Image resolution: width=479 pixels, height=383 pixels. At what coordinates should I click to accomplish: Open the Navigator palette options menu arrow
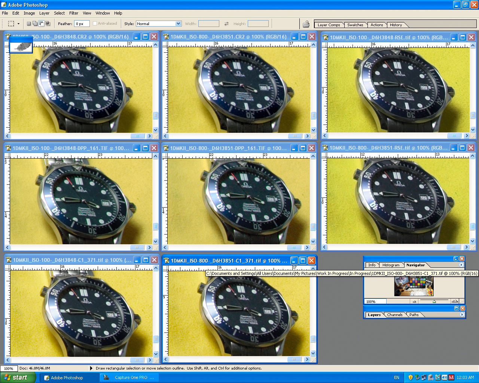(461, 265)
